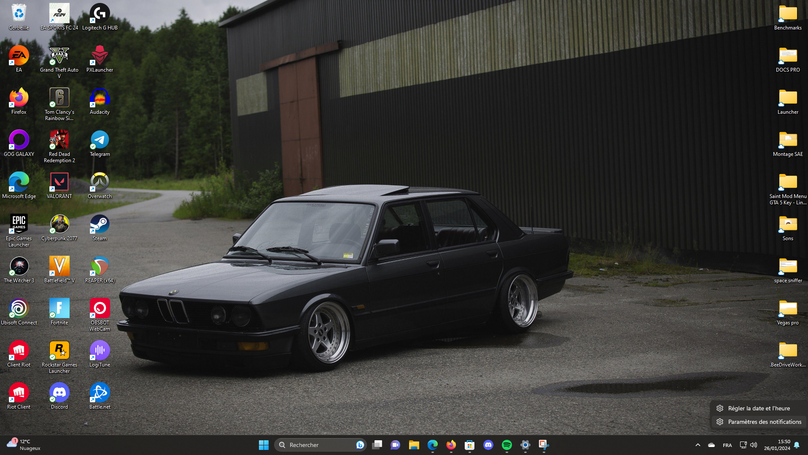Select LogiTune desktop icon

click(100, 354)
